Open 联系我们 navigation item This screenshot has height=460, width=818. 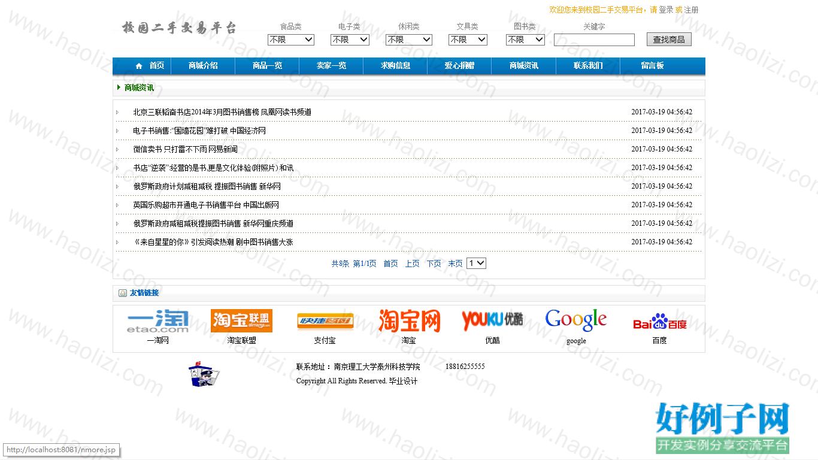[588, 66]
